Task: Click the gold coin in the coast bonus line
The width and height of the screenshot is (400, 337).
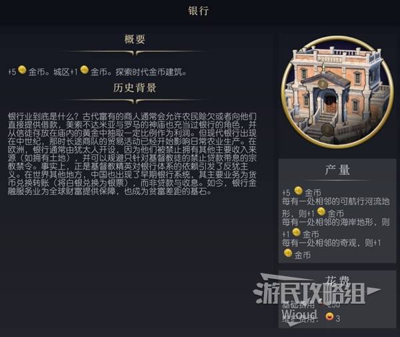Action: (x=296, y=232)
